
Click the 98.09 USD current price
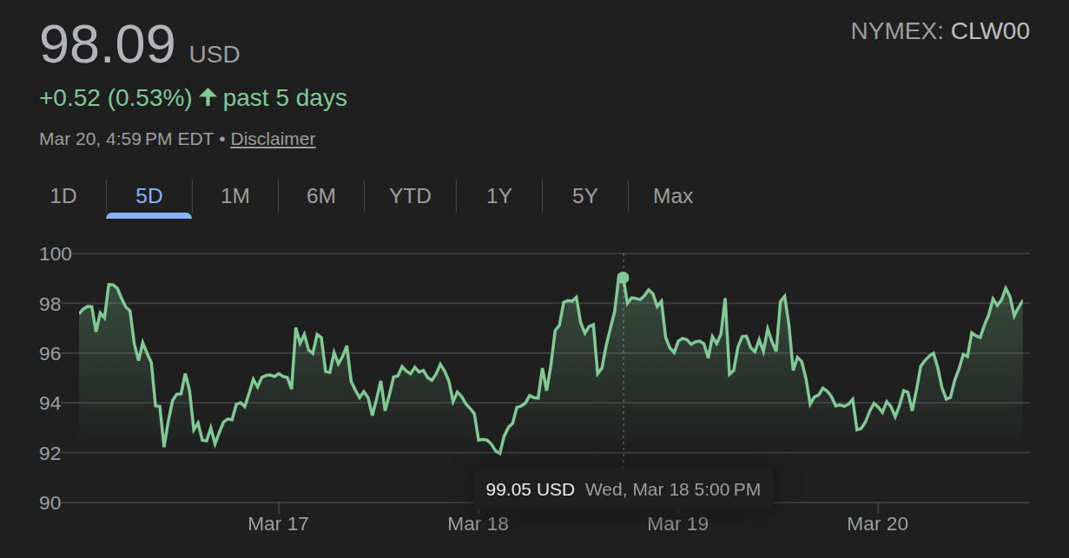(x=139, y=47)
